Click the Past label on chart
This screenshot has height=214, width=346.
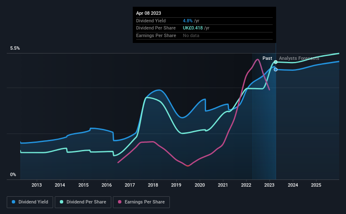point(267,58)
